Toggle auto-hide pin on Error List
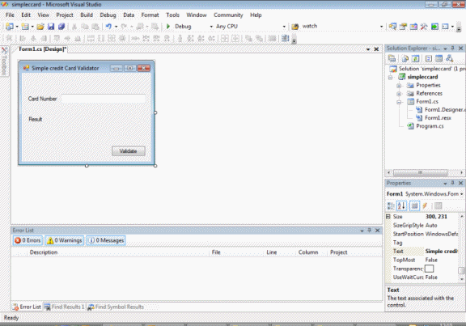The width and height of the screenshot is (466, 326). point(370,230)
